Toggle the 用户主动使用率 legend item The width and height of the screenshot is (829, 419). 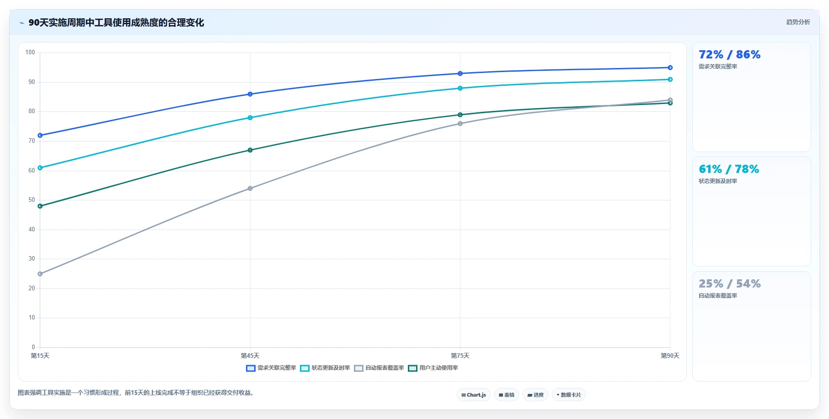click(433, 368)
